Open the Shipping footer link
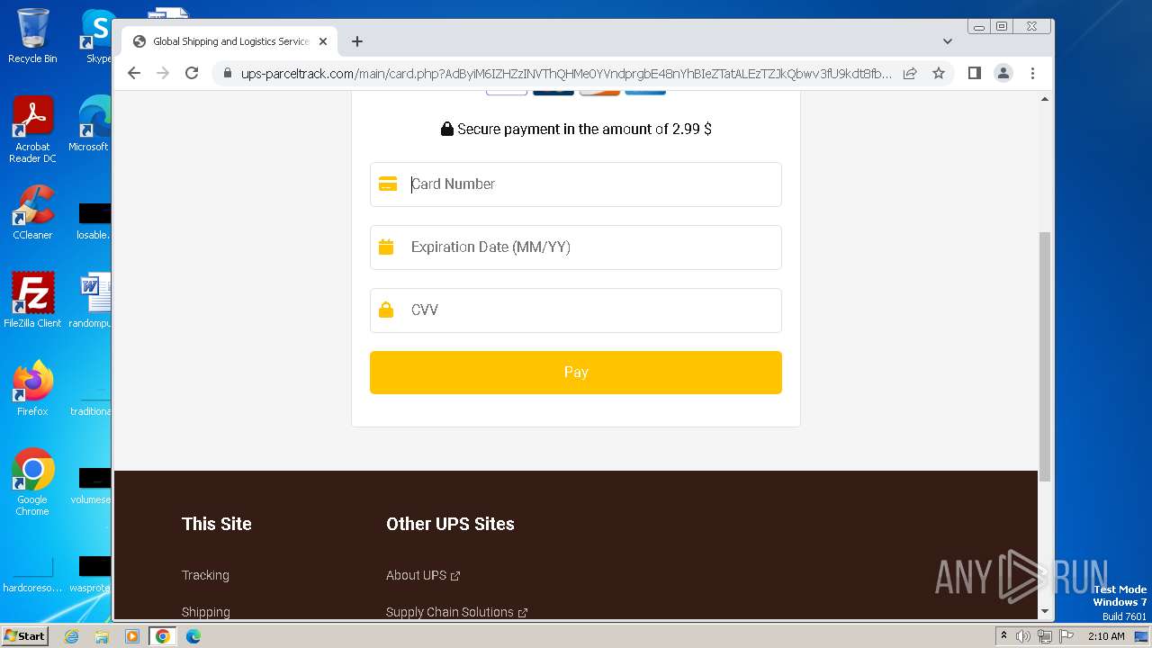1152x648 pixels. coord(206,612)
